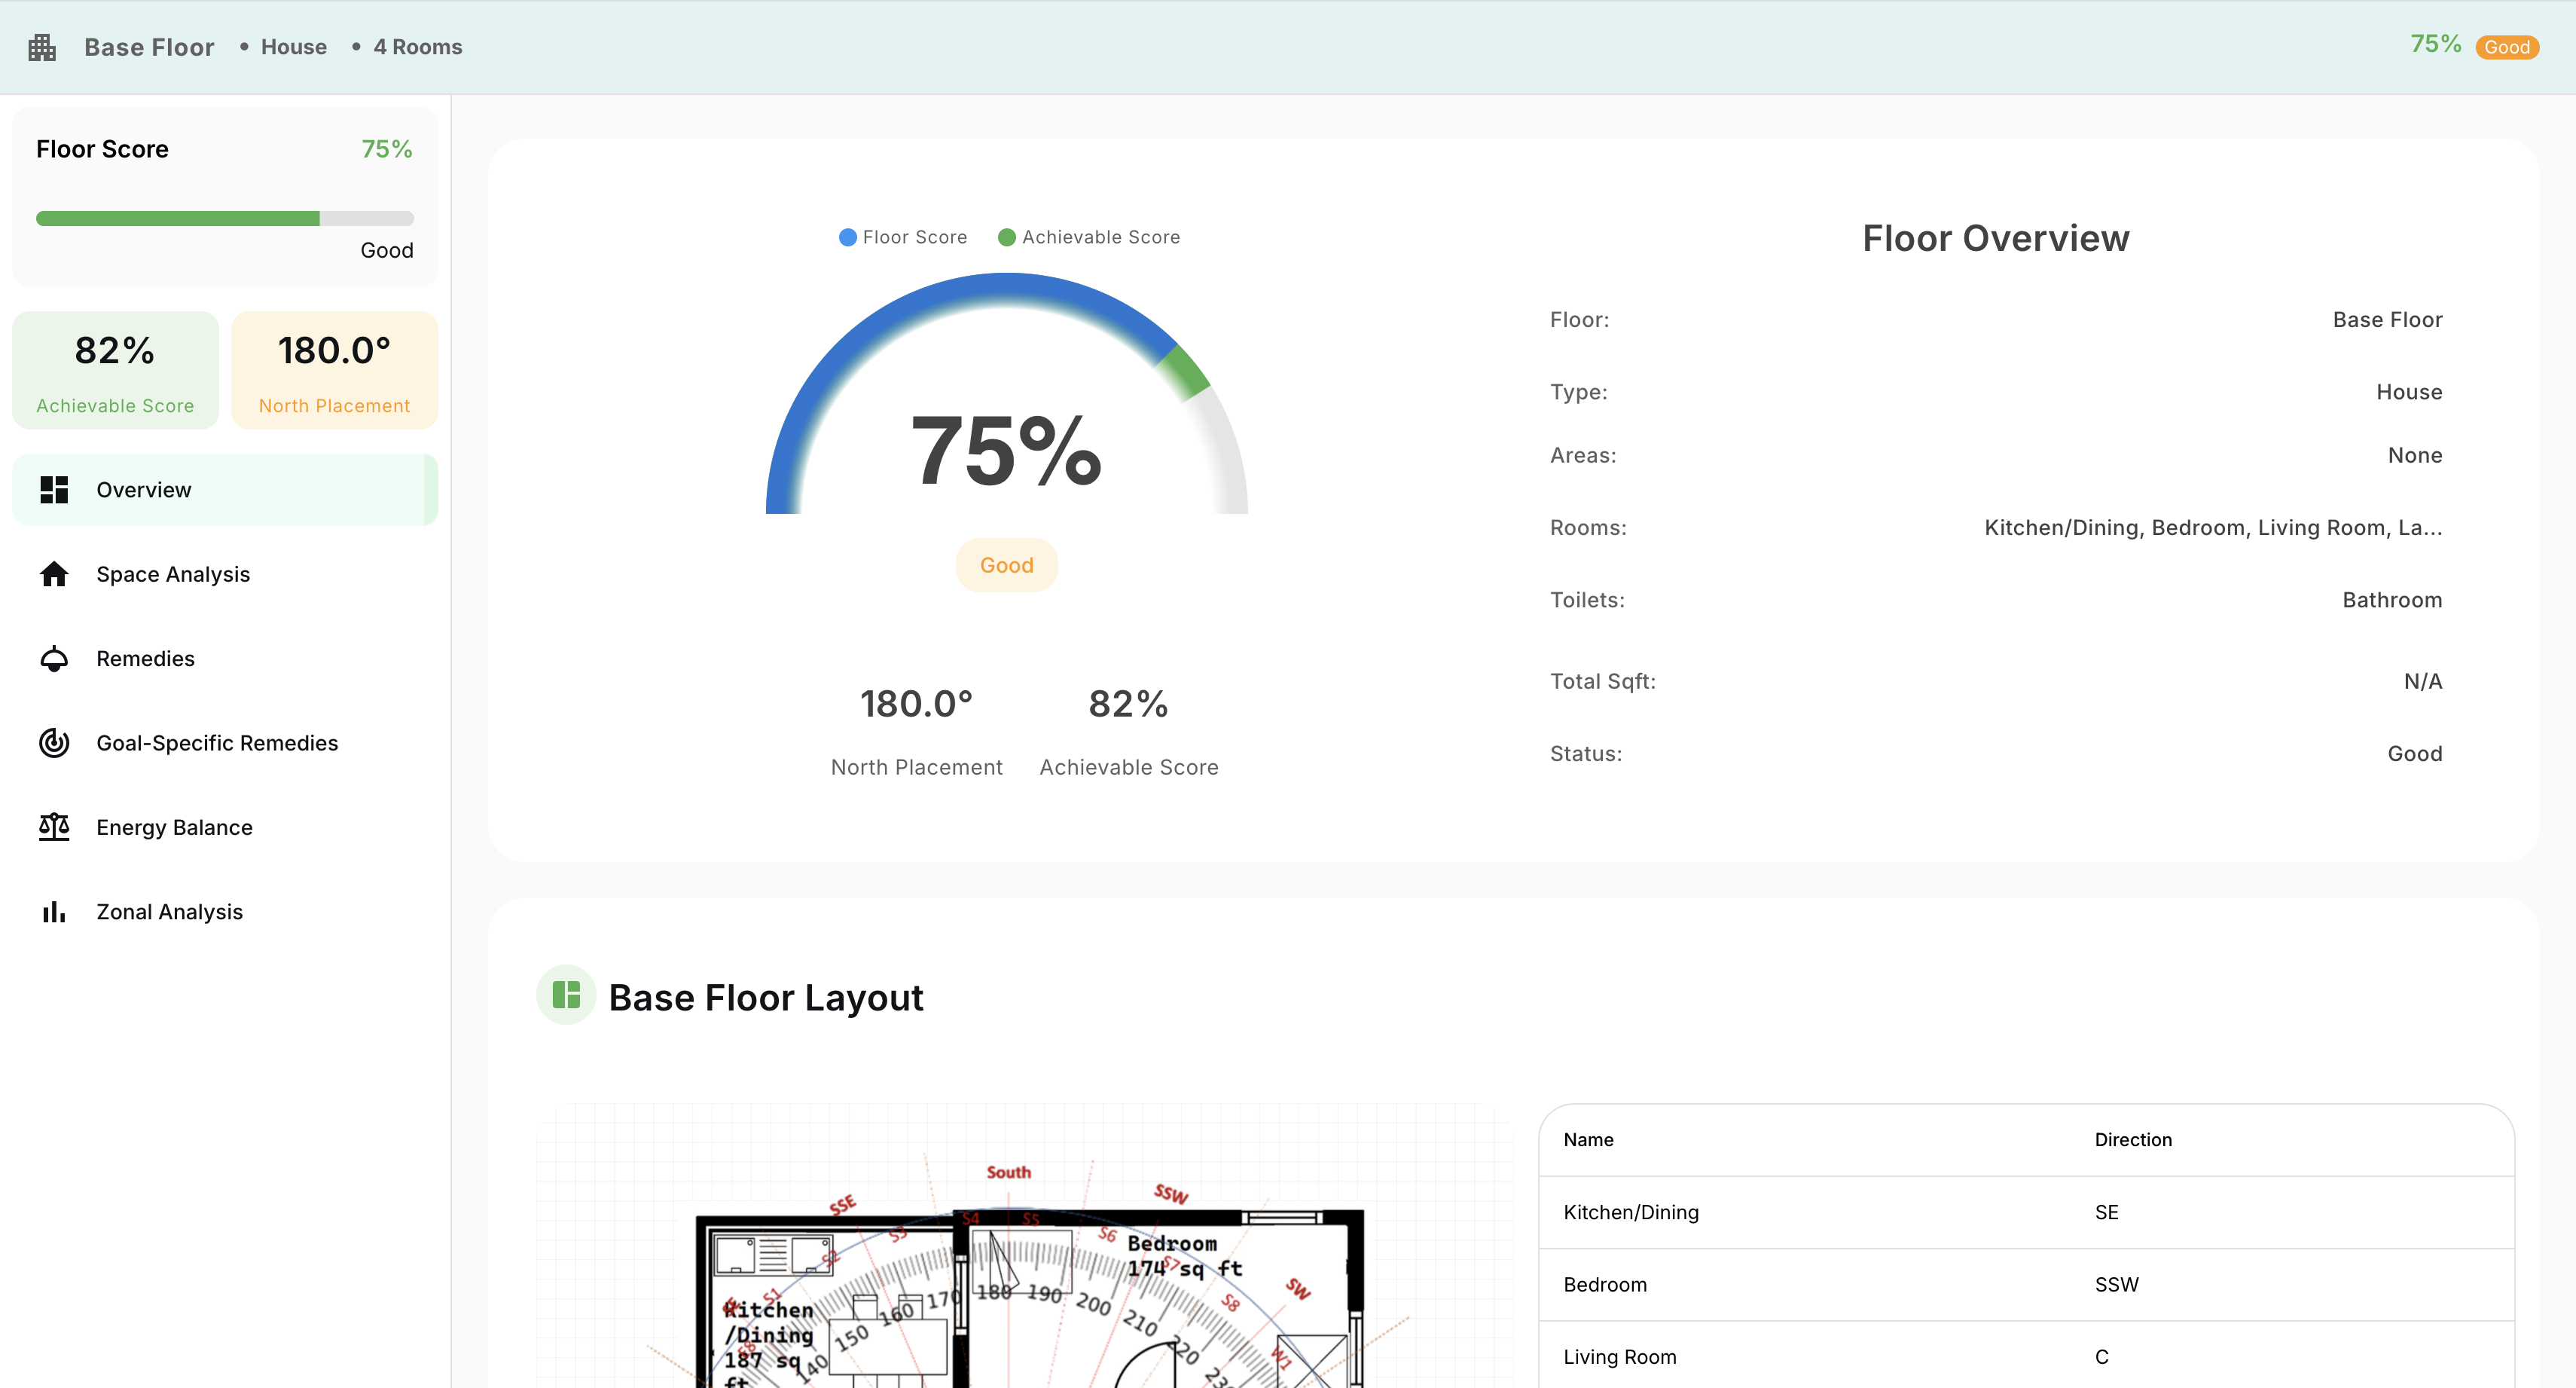This screenshot has width=2576, height=1388.
Task: Open Zonal Analysis bar chart view
Action: click(53, 911)
